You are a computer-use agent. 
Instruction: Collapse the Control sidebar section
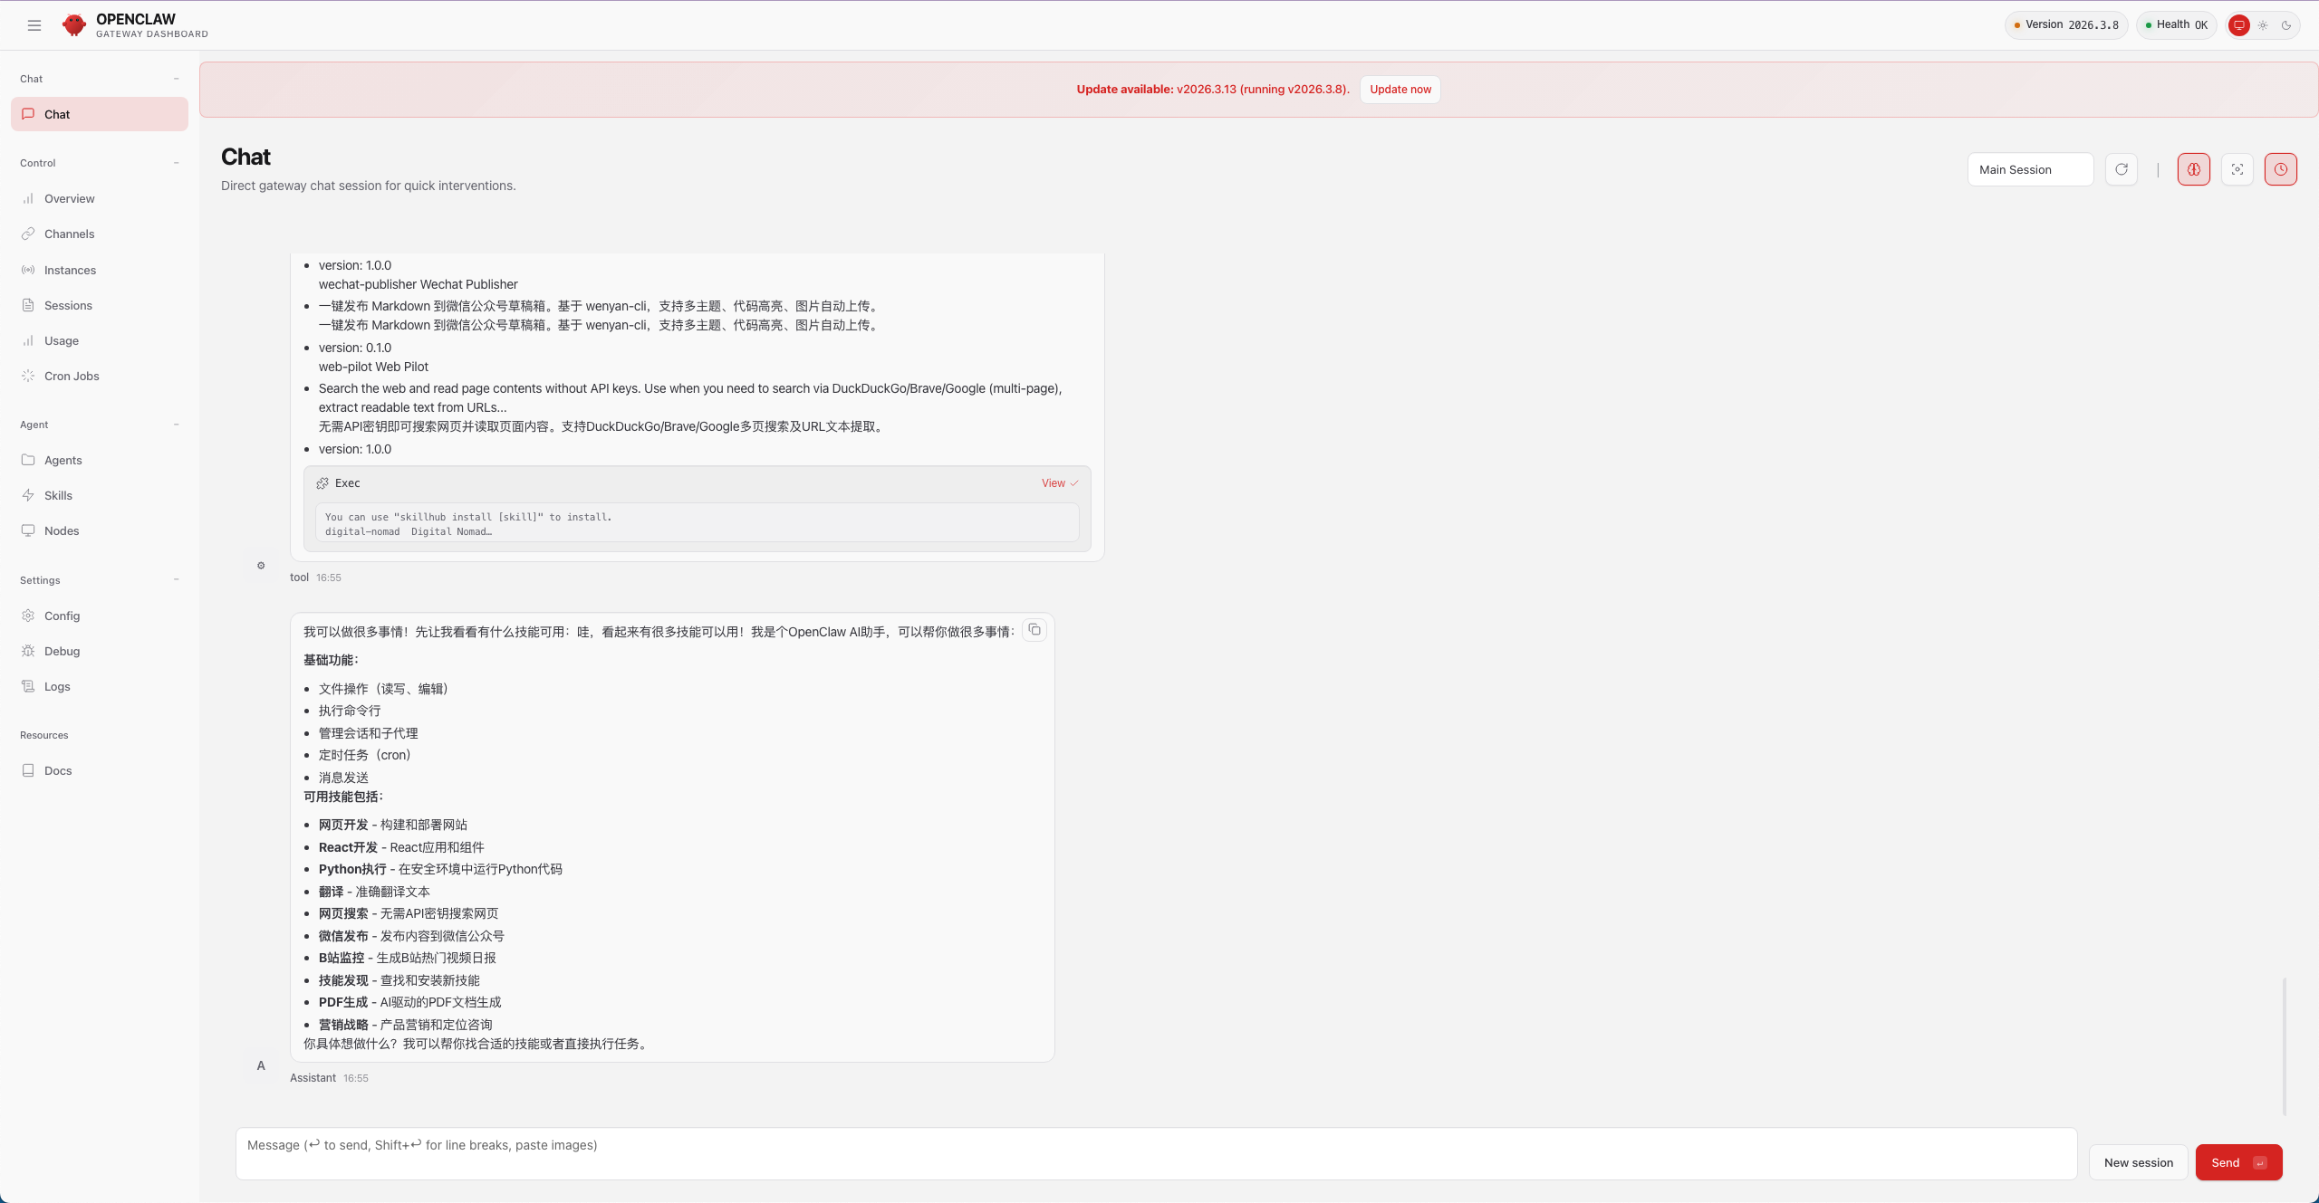tap(176, 163)
